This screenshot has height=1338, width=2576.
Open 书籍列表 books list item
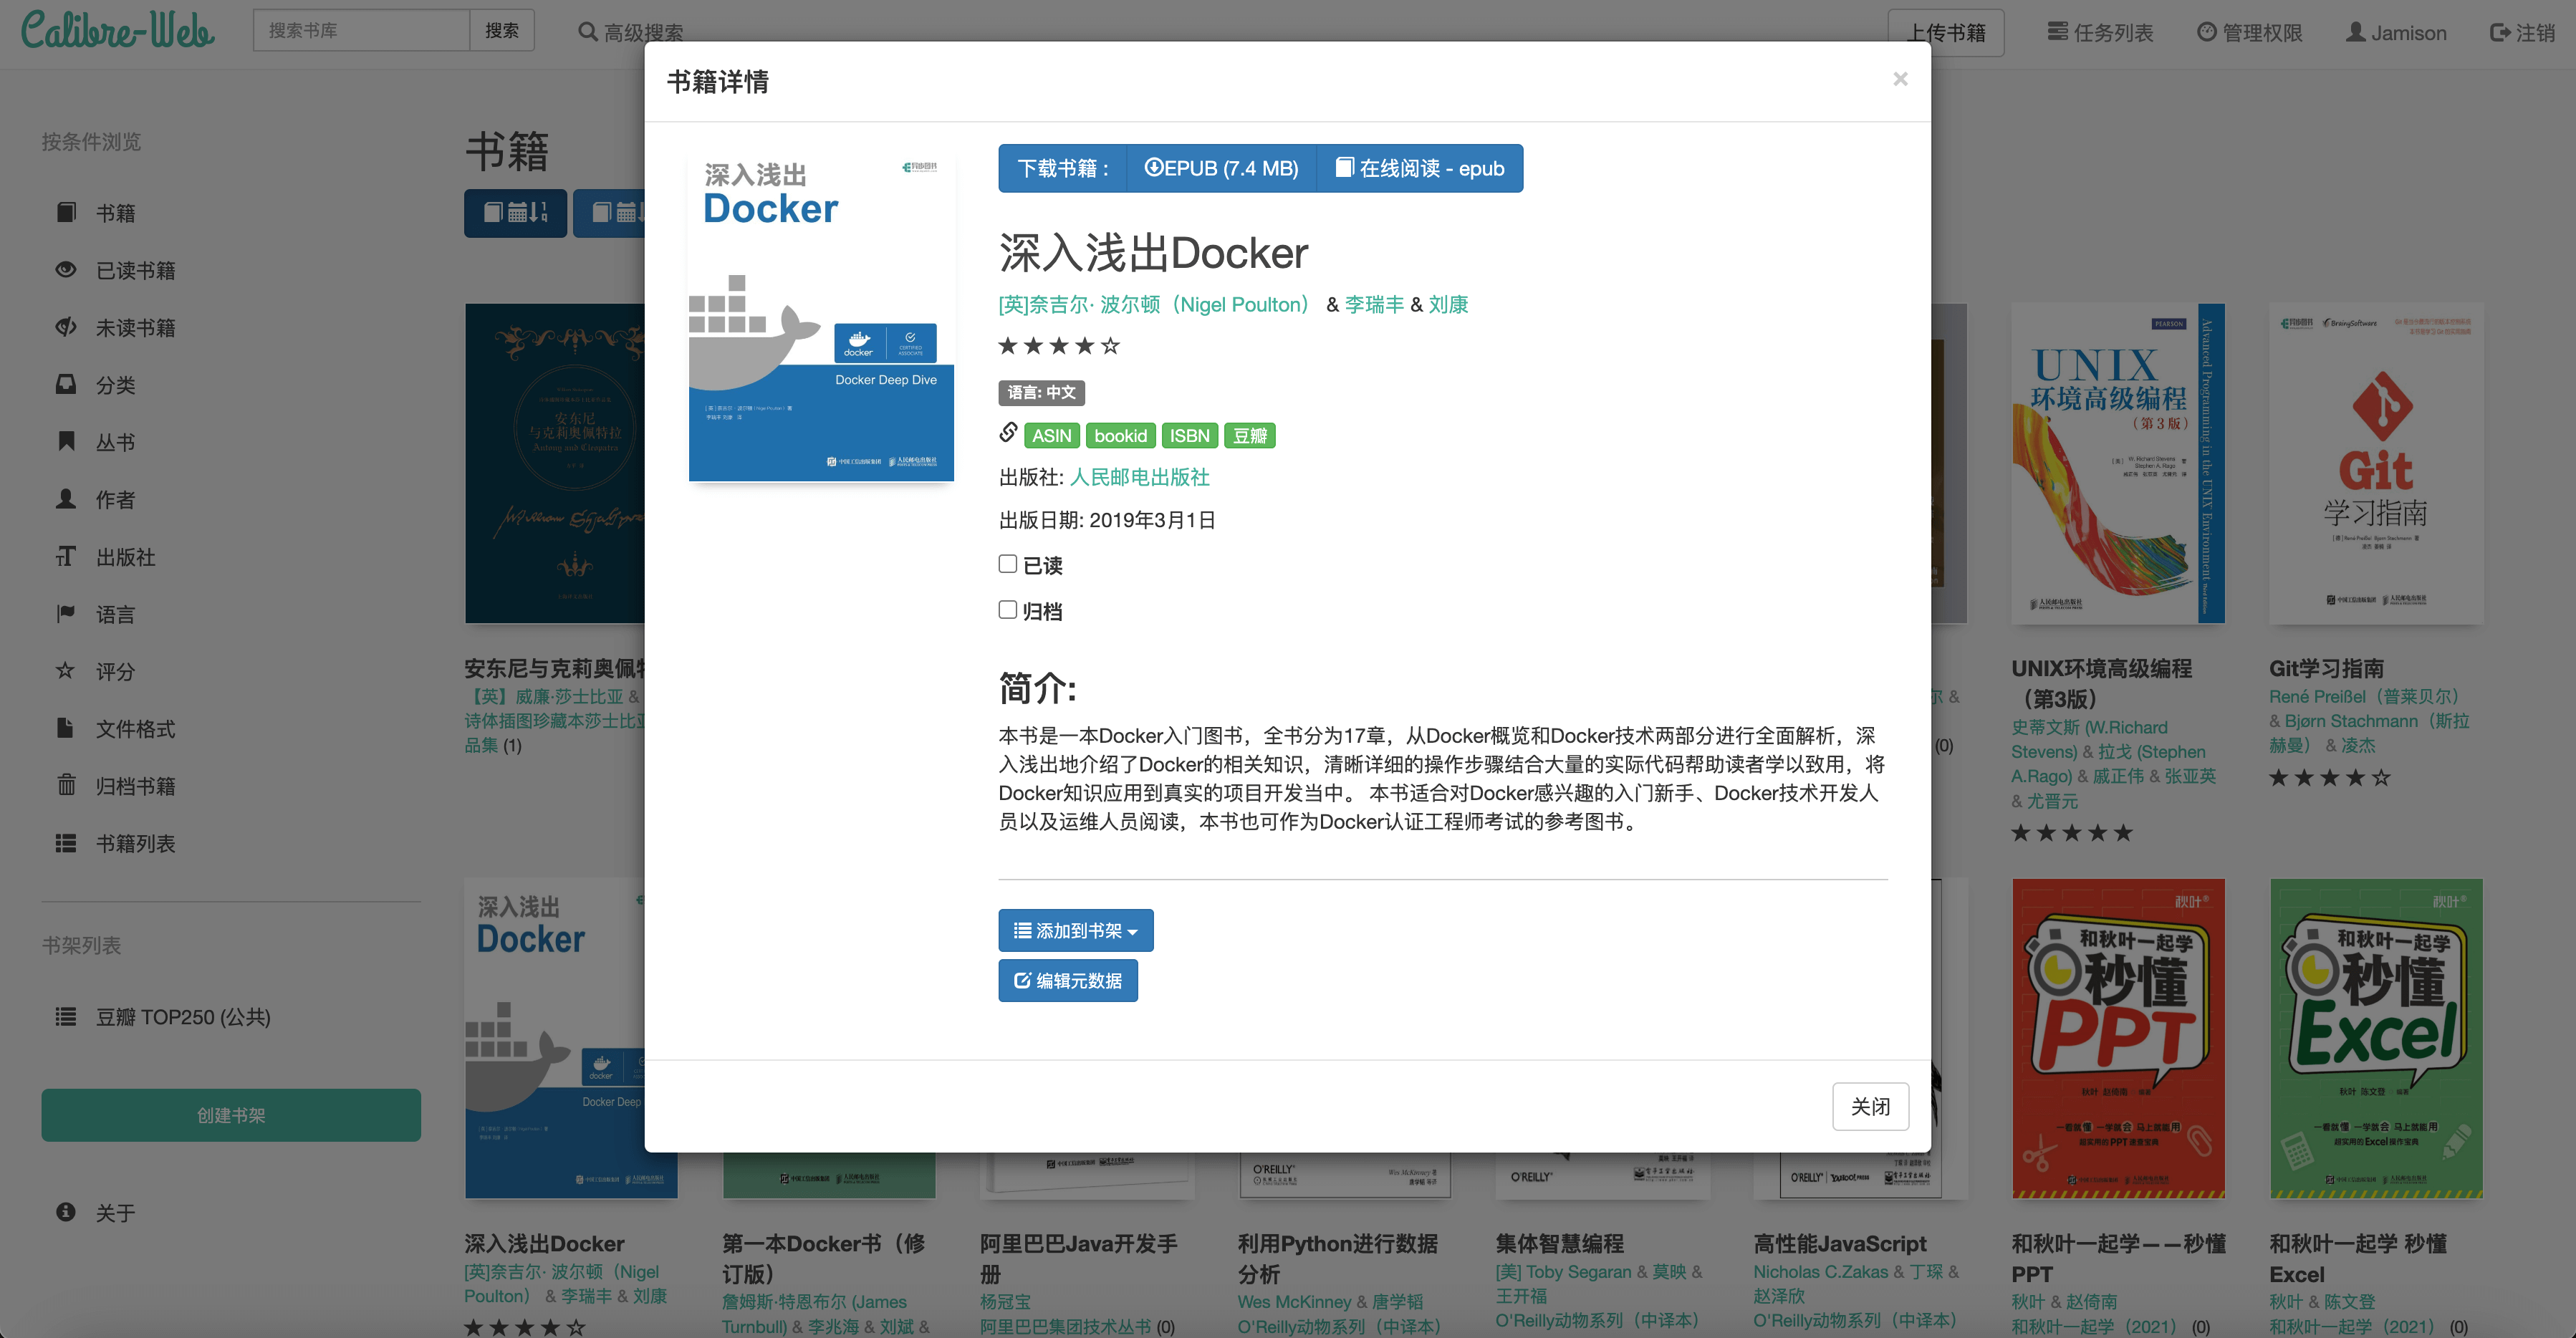[x=135, y=843]
